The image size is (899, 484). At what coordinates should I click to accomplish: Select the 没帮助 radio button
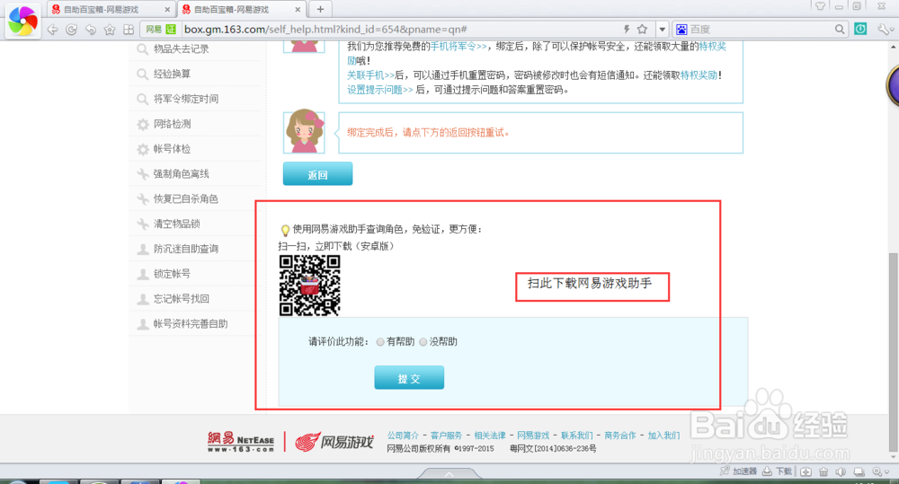[423, 342]
